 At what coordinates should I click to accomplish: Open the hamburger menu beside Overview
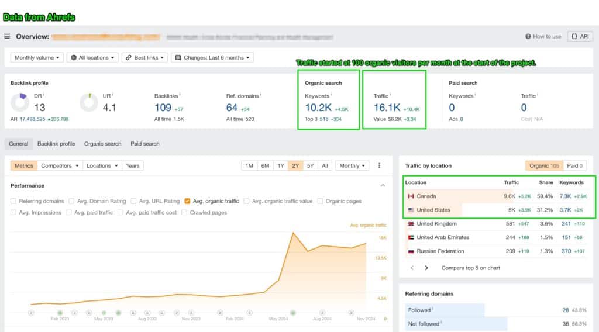click(7, 36)
